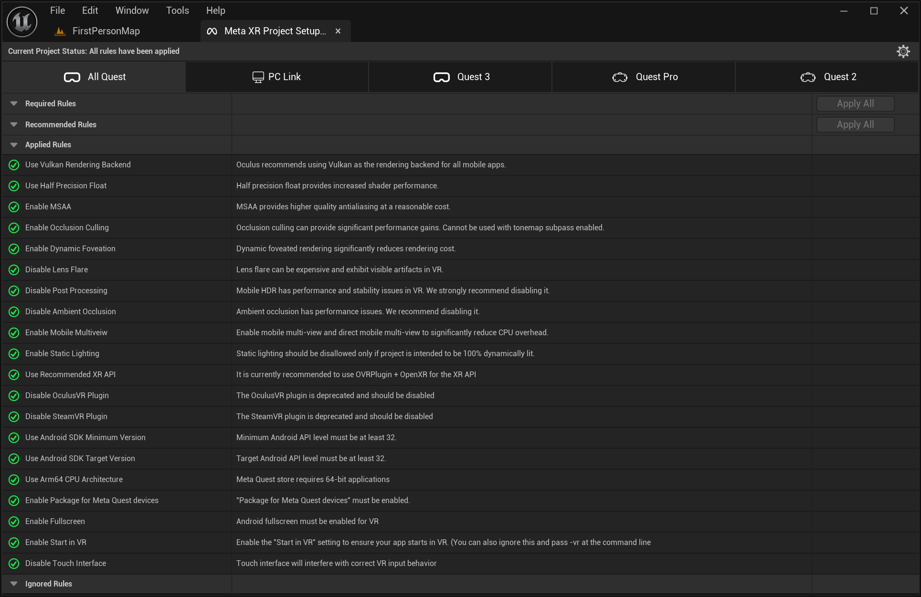Collapse the Required Rules section

click(x=14, y=103)
